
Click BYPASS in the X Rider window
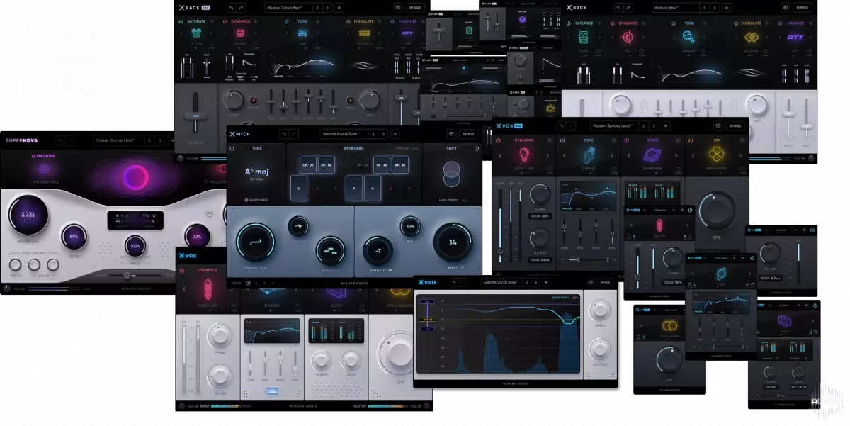(x=606, y=282)
